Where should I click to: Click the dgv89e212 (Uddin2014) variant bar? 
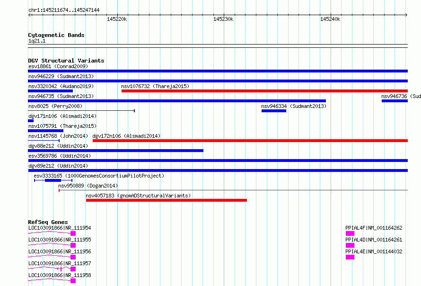coord(218,170)
